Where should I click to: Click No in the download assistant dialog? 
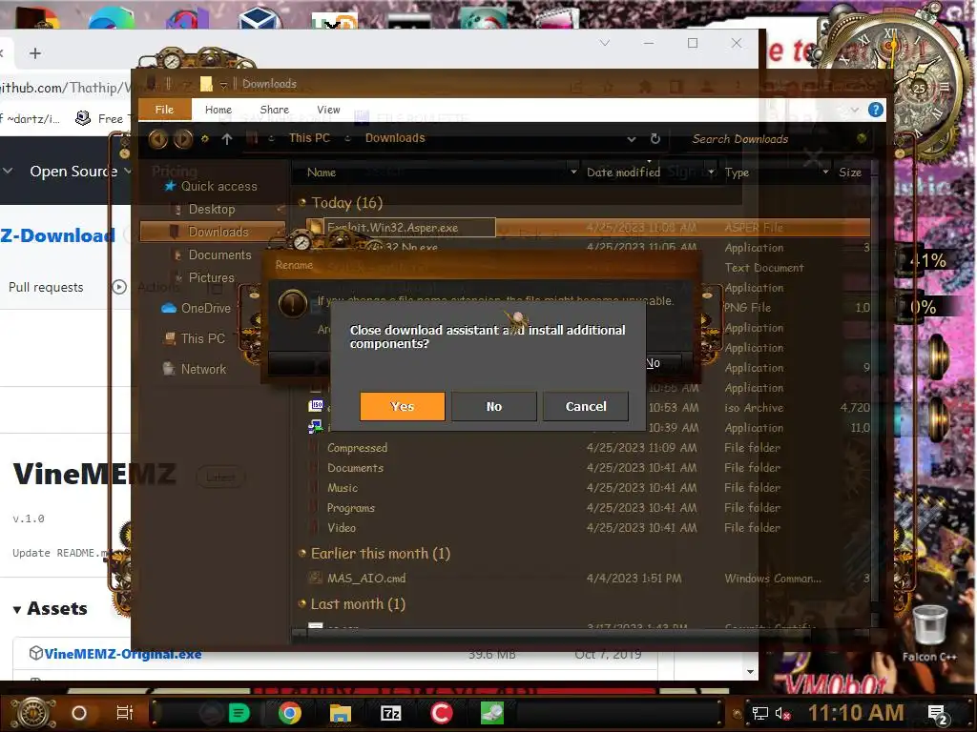[x=493, y=406]
